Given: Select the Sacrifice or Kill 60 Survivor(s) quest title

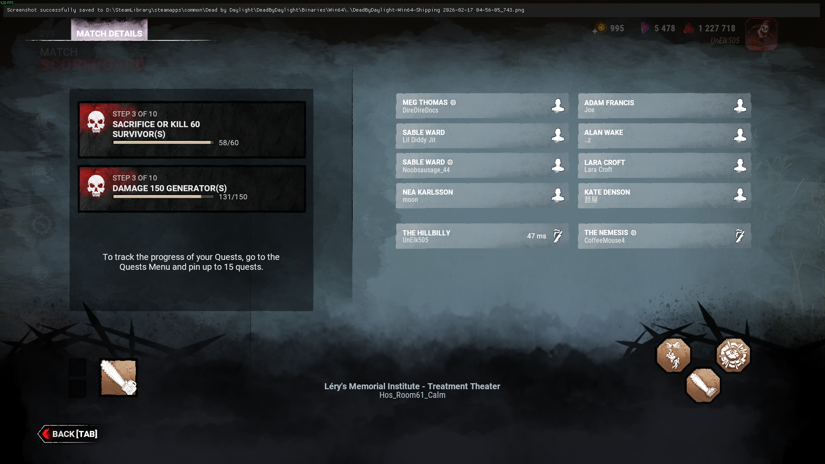Looking at the screenshot, I should click(x=156, y=129).
